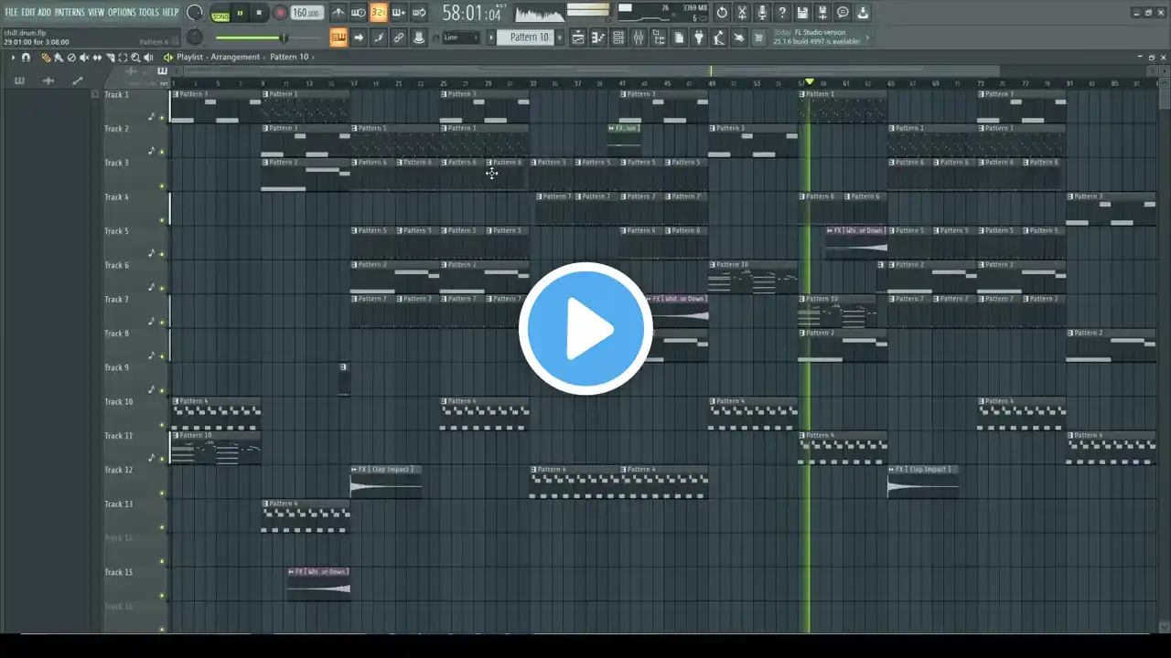Screen dimensions: 1171x658
Task: Toggle SONG mode playback
Action: coord(220,14)
